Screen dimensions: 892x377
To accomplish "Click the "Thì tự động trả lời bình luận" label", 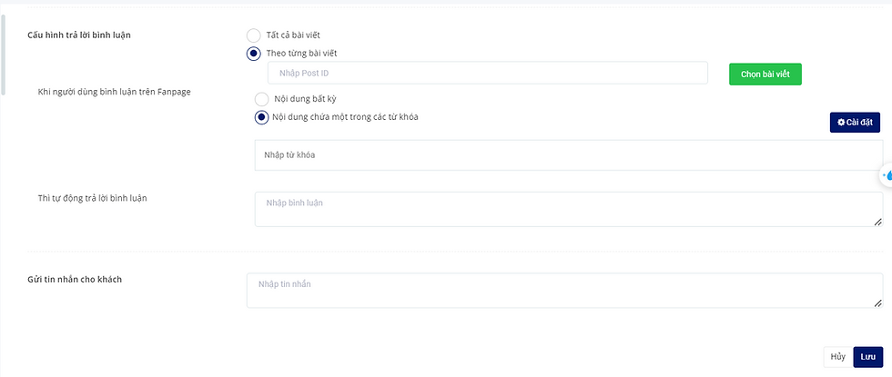I will click(92, 198).
